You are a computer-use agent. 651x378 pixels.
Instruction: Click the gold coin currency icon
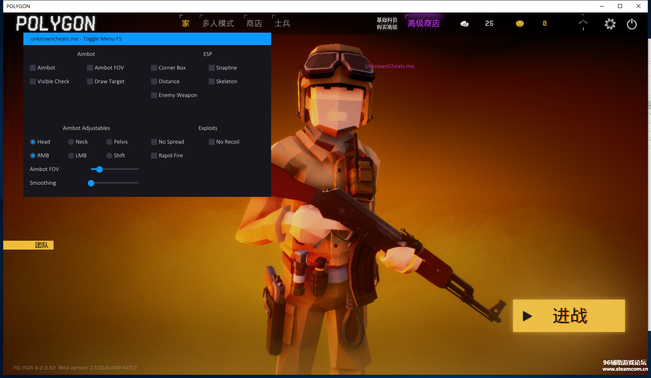[x=520, y=24]
